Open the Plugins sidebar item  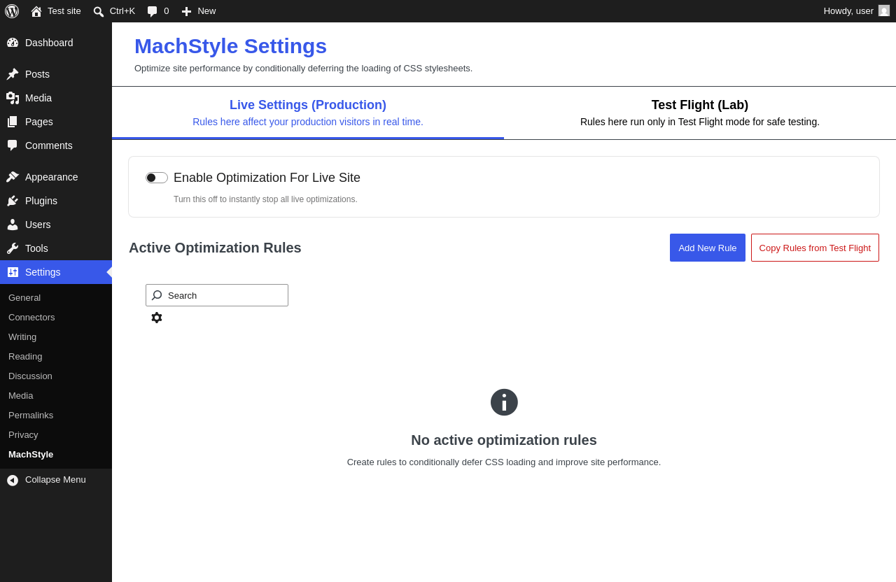point(56,201)
